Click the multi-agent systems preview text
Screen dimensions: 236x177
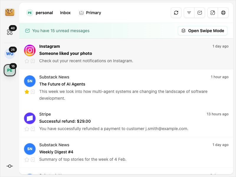(123, 95)
